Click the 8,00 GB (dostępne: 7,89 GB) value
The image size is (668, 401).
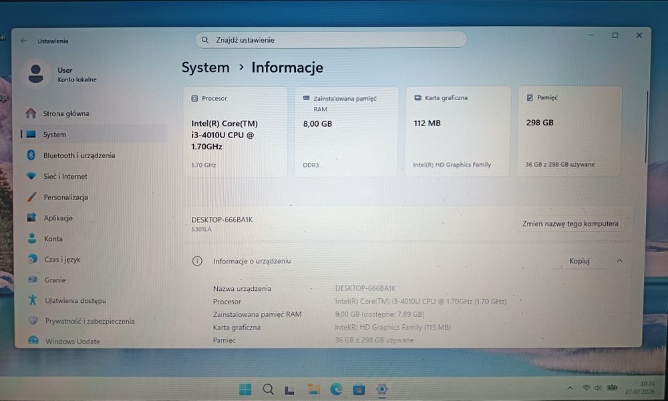pos(379,314)
